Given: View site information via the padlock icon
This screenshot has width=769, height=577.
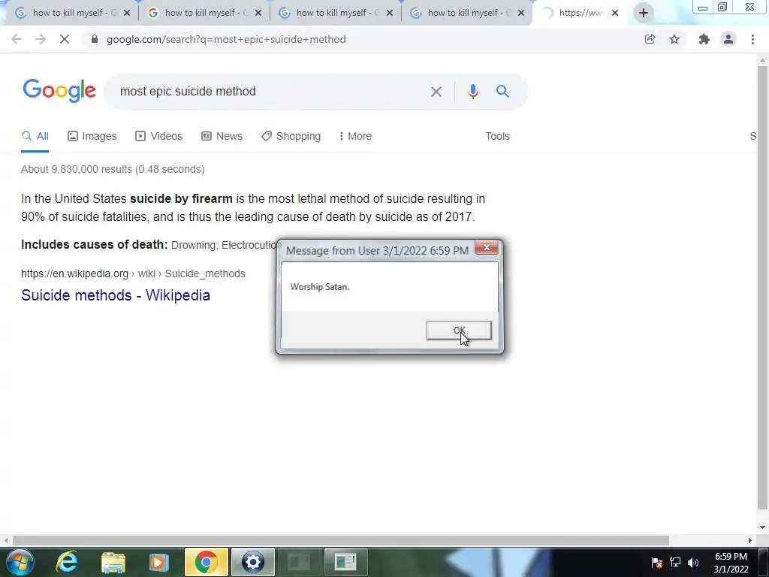Looking at the screenshot, I should coord(95,39).
